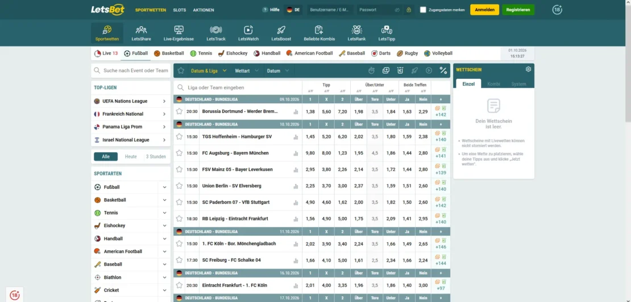Open the LetsTipp icon
Screen dimensions: 631x302
tap(387, 30)
